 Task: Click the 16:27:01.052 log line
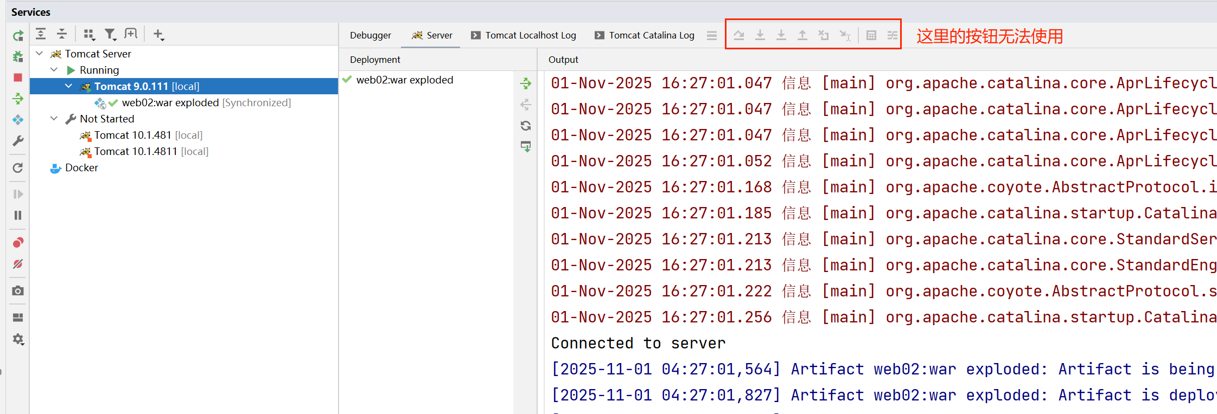pos(884,161)
